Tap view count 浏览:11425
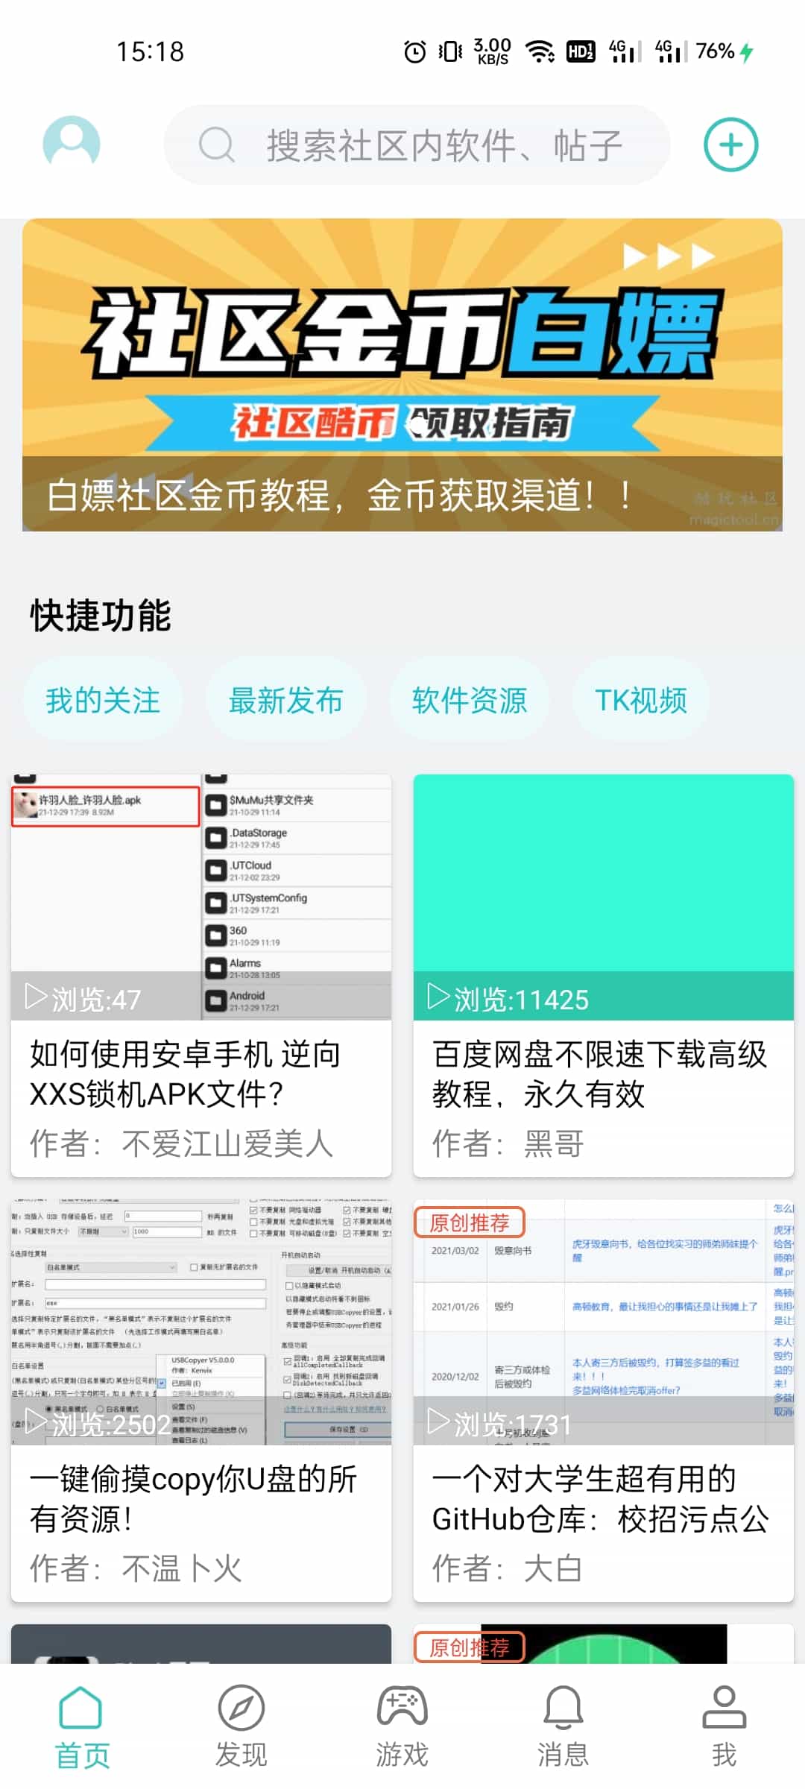The width and height of the screenshot is (805, 1789). (508, 999)
